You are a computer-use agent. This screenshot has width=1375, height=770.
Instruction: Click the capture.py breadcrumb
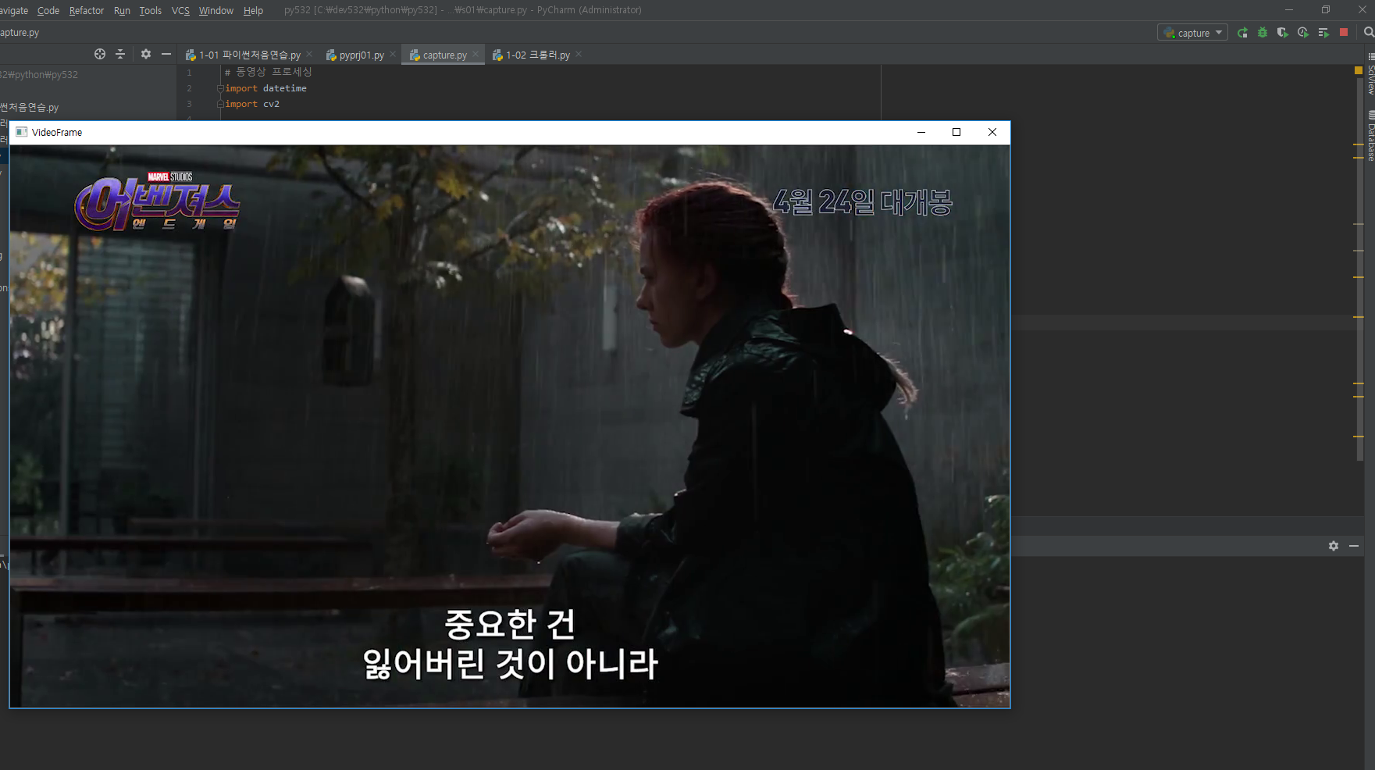click(20, 32)
